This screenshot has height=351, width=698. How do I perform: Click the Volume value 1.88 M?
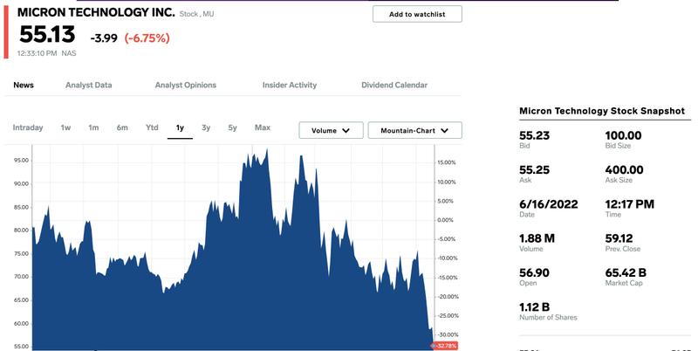(537, 238)
